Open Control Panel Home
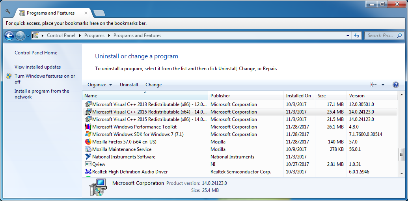The width and height of the screenshot is (408, 201). [x=36, y=53]
